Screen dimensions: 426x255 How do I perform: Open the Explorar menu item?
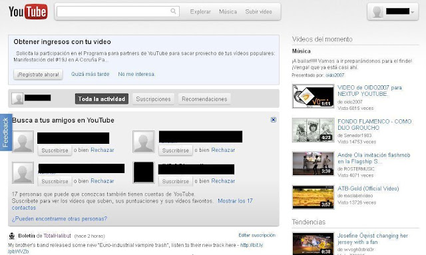pos(200,12)
